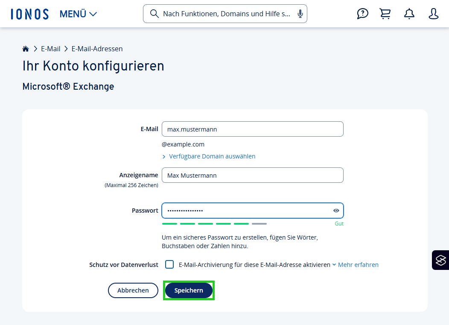Screen dimensions: 449x325
Task: Expand the chevron next to aktivieren
Action: tap(334, 264)
